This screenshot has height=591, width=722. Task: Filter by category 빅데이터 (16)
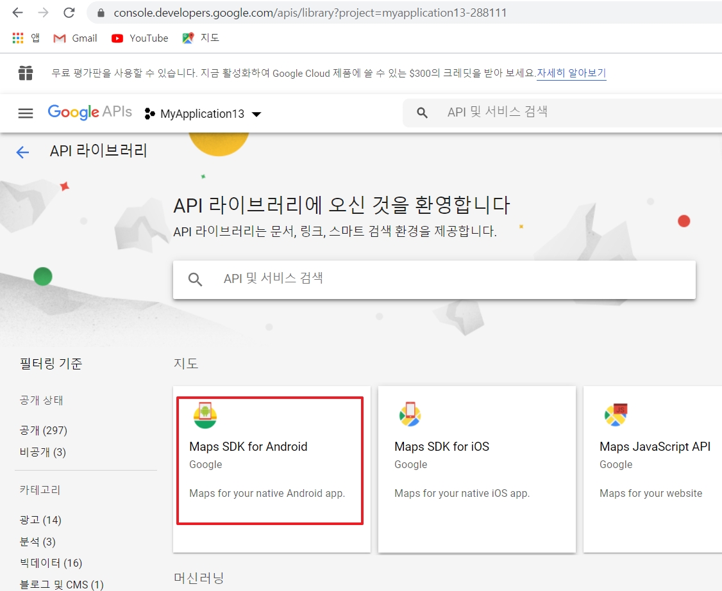pyautogui.click(x=51, y=563)
